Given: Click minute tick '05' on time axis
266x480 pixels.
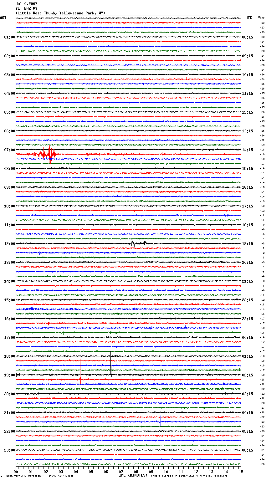Looking at the screenshot, I should [91, 472].
